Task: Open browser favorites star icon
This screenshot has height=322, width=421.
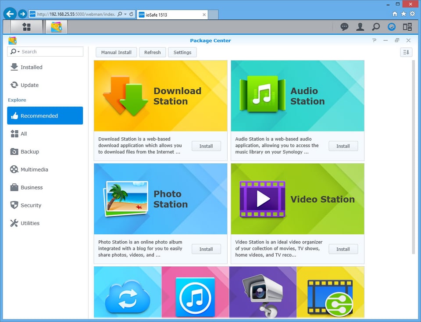Action: tap(403, 14)
